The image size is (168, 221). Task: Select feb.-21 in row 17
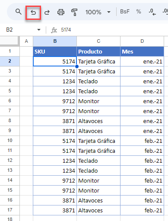142,210
